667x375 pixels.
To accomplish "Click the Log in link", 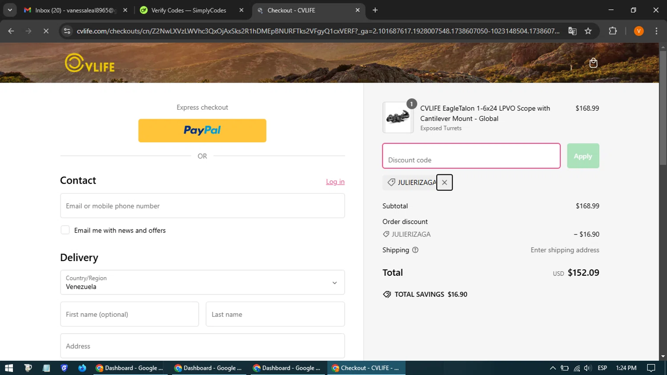I will tap(335, 181).
